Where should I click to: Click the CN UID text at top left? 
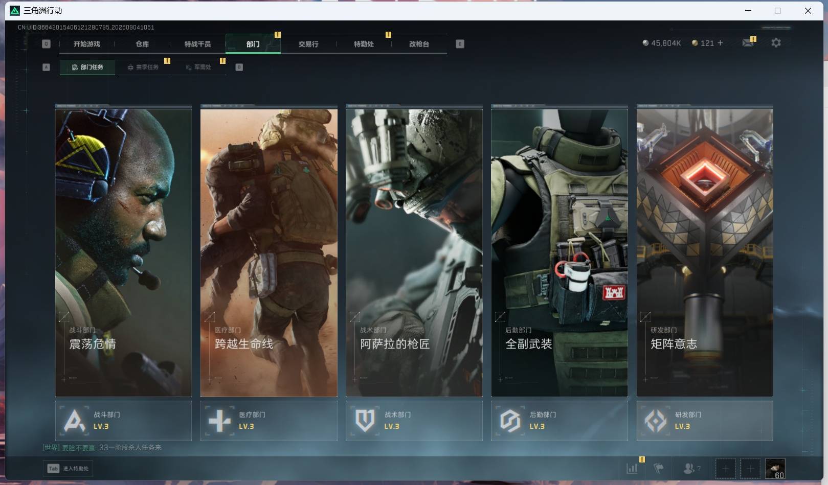(x=86, y=27)
